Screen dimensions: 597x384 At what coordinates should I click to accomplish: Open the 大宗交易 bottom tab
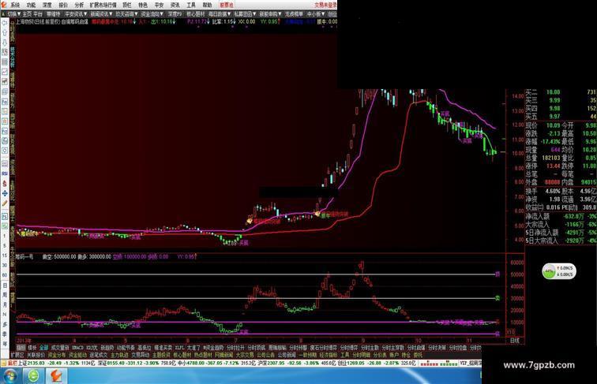tap(245, 355)
